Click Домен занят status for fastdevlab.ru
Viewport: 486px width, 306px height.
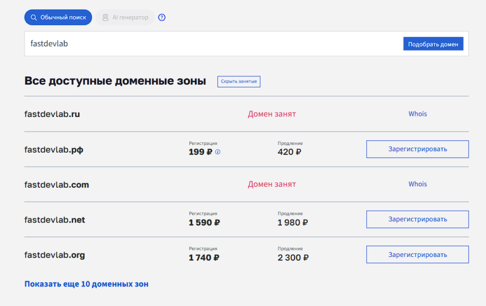click(x=271, y=114)
